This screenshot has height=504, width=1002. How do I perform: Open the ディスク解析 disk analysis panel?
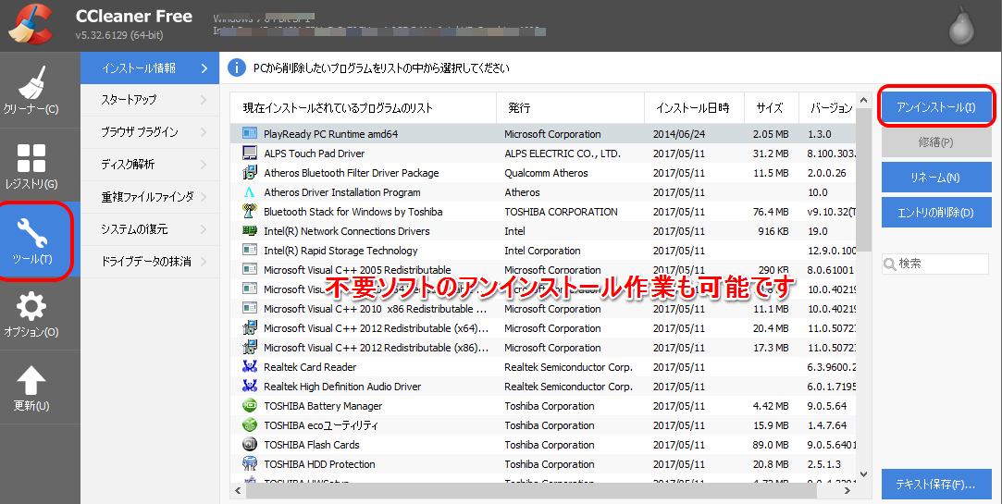(x=150, y=165)
